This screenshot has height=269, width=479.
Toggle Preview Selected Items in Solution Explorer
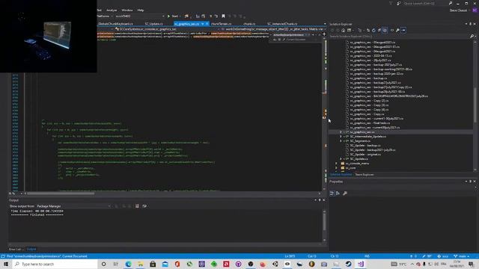pos(403,30)
